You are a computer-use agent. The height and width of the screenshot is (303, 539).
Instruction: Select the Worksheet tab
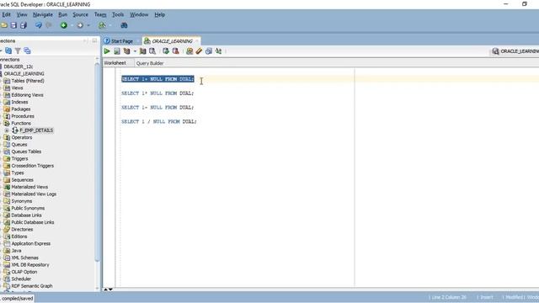(115, 63)
